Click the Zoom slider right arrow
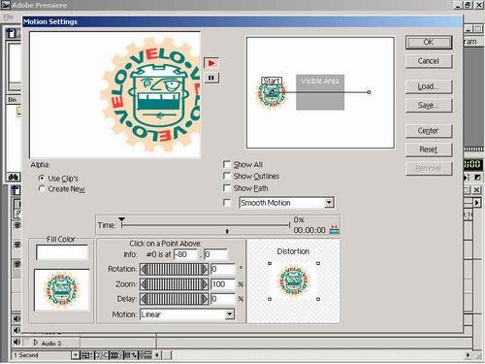 [x=205, y=284]
